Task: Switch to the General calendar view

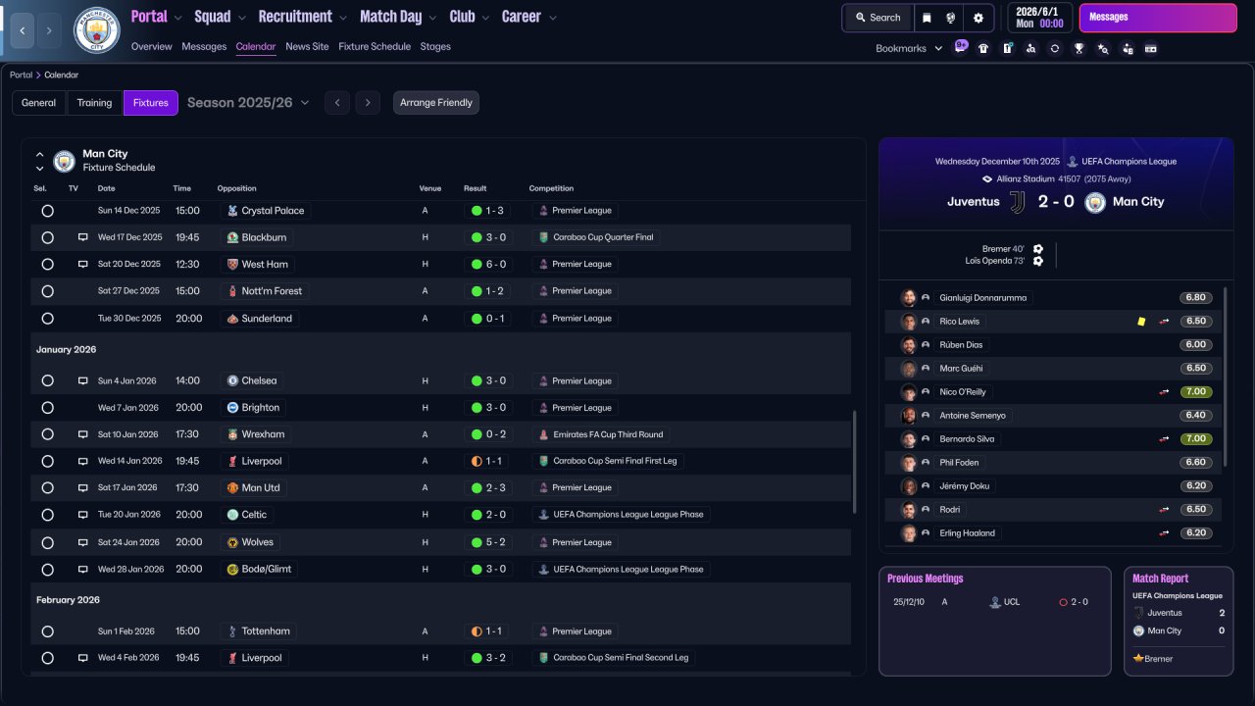Action: pyautogui.click(x=39, y=103)
